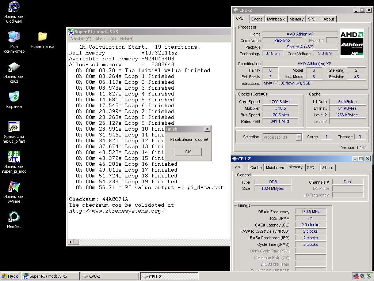Click the upper CPU-Z window title icon
Screen dimensions: 374x281
(236, 10)
